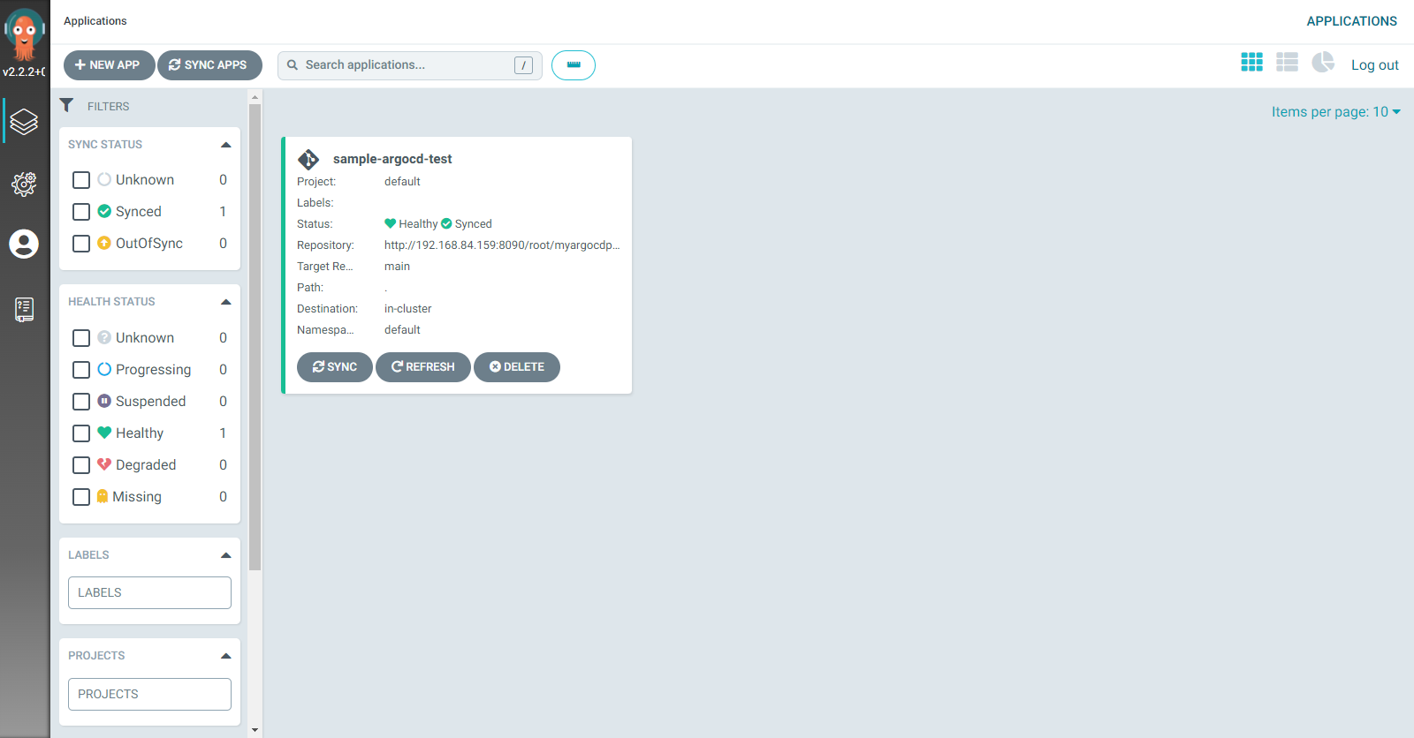1414x738 pixels.
Task: Collapse the Projects filter section
Action: click(225, 656)
